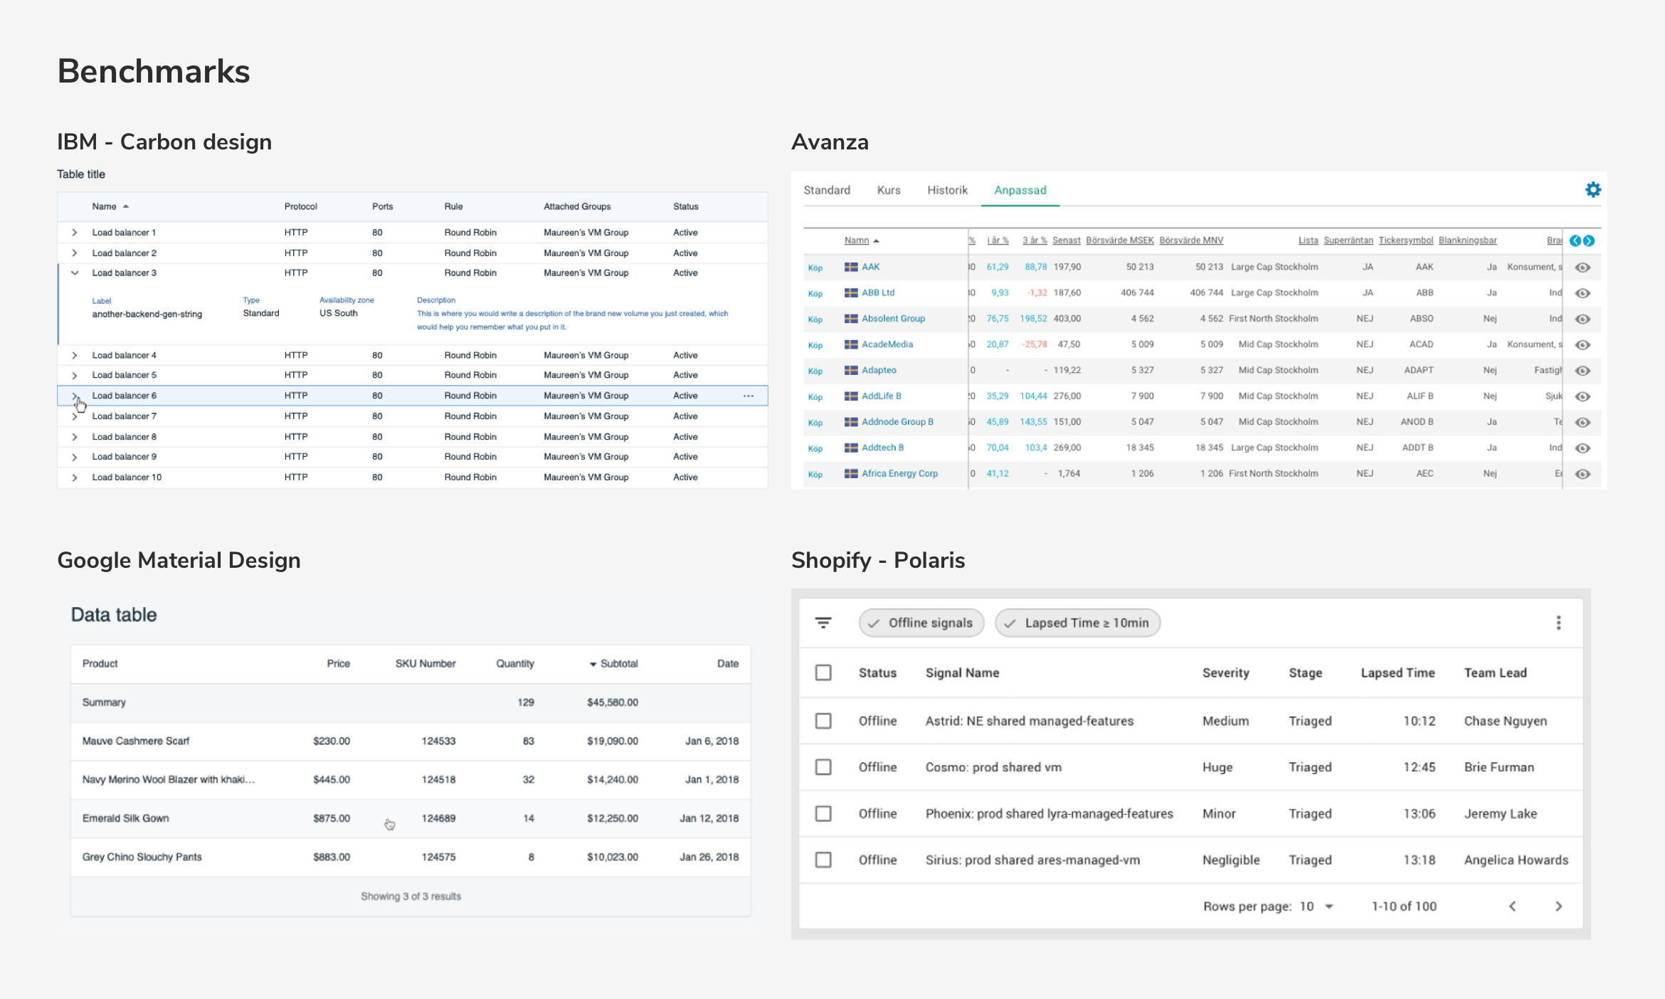Viewport: 1665px width, 999px height.
Task: Open the Polaris three-dot more menu
Action: (x=1558, y=623)
